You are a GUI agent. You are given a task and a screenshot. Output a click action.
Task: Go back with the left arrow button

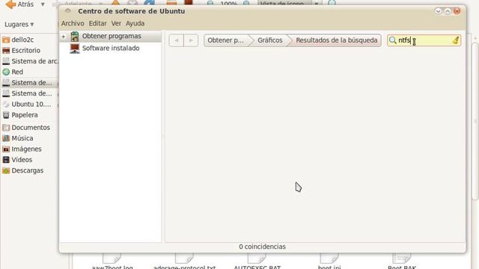tap(177, 40)
